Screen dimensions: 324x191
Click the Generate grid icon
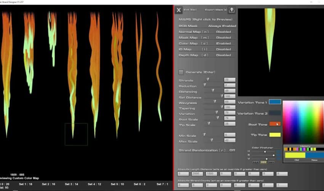pos(181,72)
